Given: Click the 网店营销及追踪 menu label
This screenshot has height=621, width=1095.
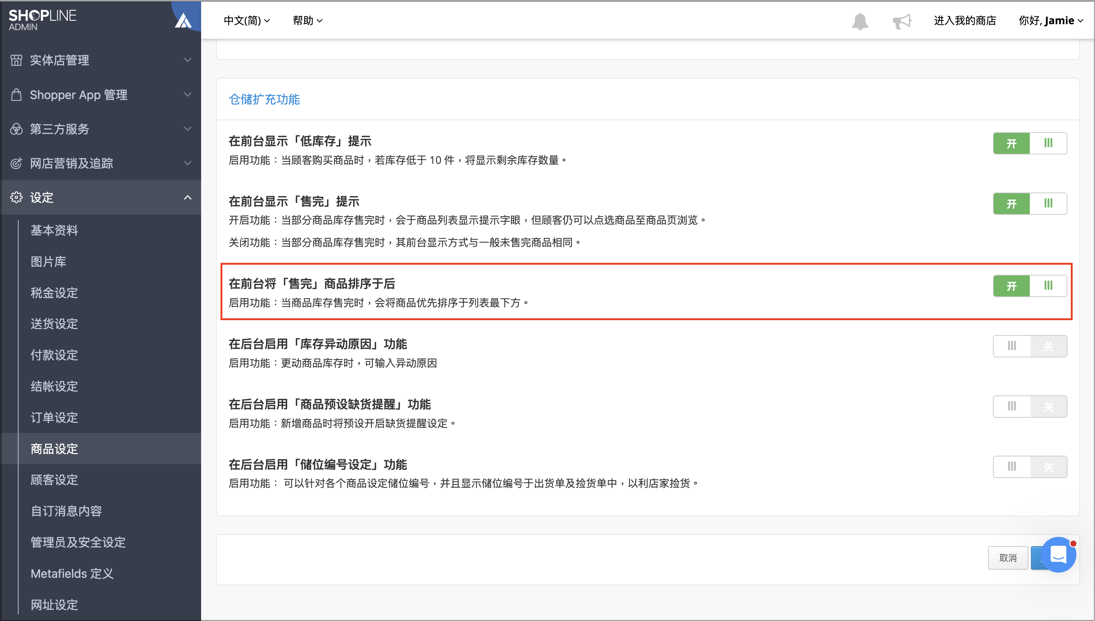Looking at the screenshot, I should click(71, 163).
